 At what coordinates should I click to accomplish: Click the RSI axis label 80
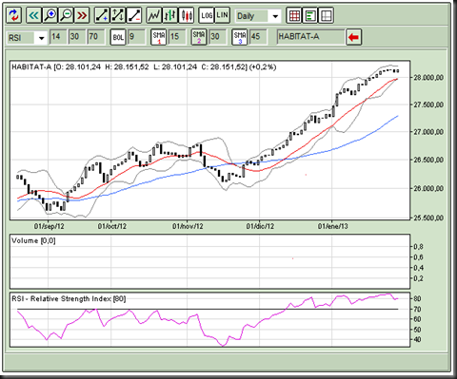(x=417, y=298)
